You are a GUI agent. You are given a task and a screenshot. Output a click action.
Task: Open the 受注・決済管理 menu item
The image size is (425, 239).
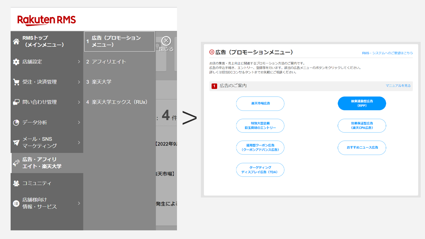pyautogui.click(x=47, y=82)
